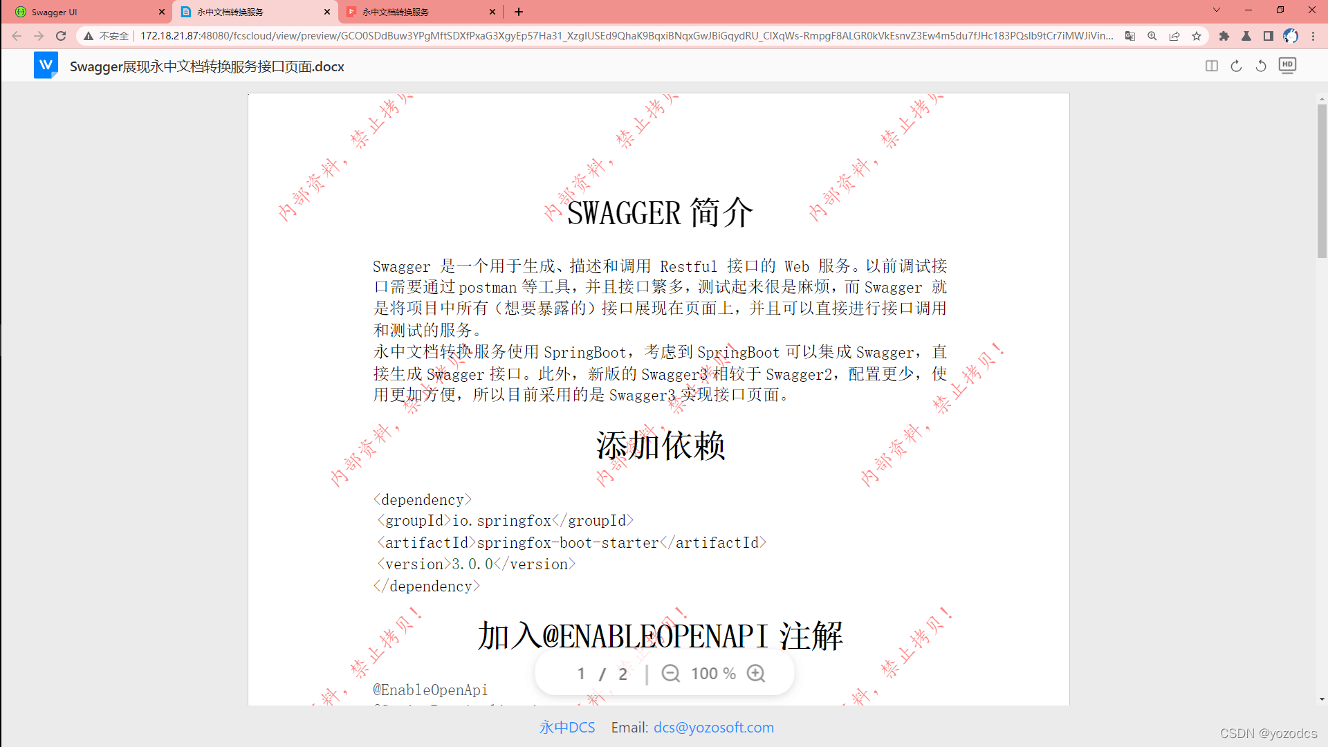Click the dcs@yozosoft.com email link
The image size is (1328, 747).
click(x=714, y=727)
